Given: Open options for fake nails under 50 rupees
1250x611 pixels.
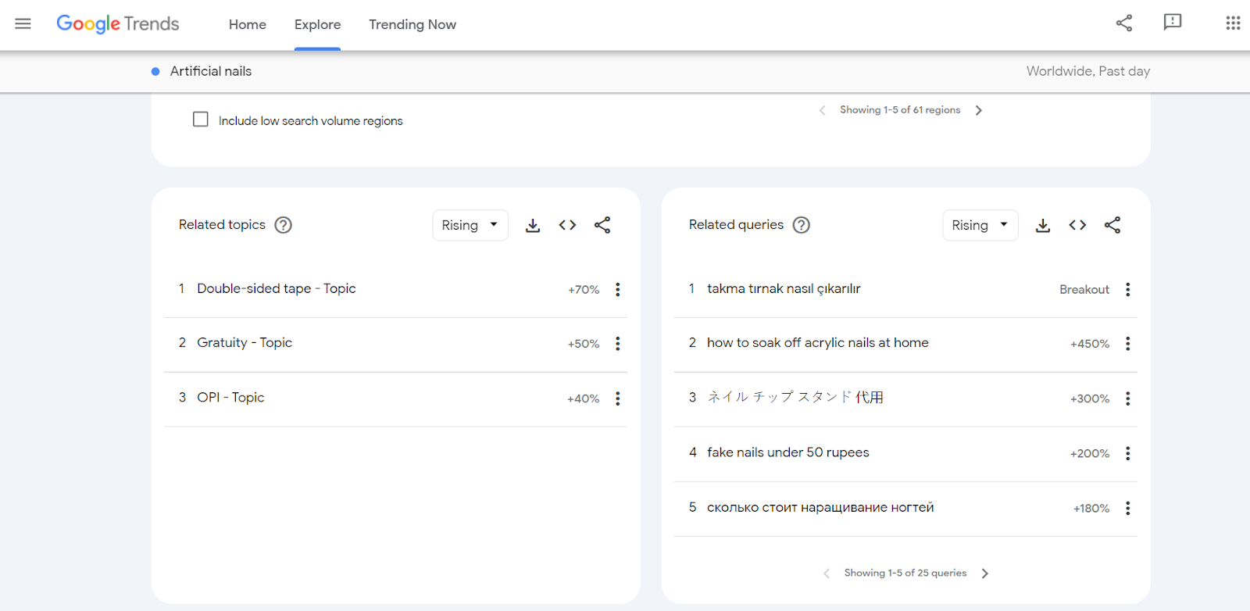Looking at the screenshot, I should tap(1128, 453).
